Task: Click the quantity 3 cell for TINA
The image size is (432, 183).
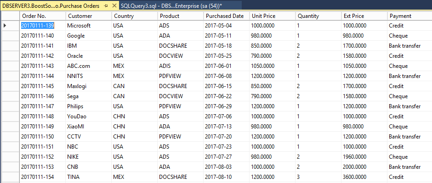Action: coord(318,177)
